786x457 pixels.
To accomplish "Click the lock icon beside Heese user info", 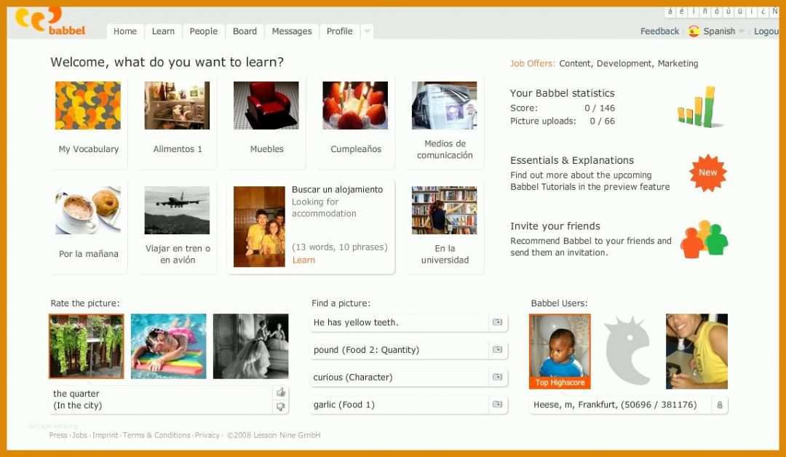I will (x=720, y=405).
